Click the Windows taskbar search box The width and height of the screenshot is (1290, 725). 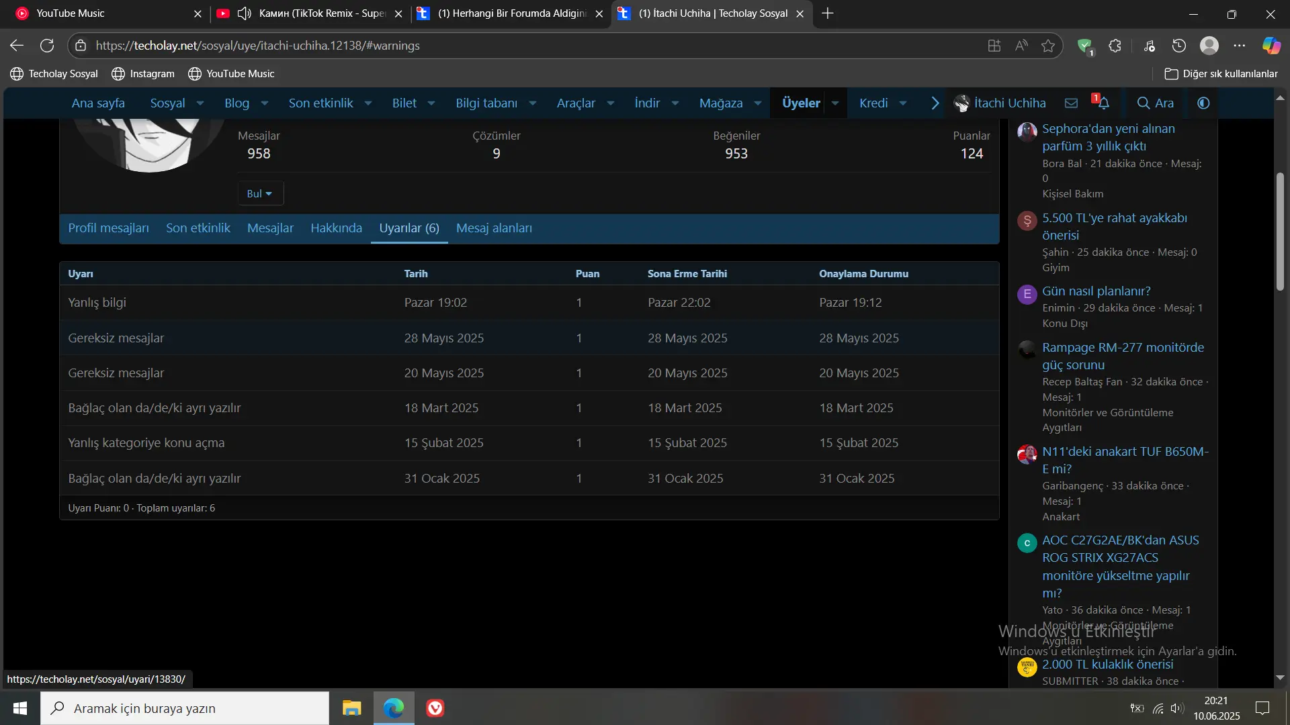[185, 708]
